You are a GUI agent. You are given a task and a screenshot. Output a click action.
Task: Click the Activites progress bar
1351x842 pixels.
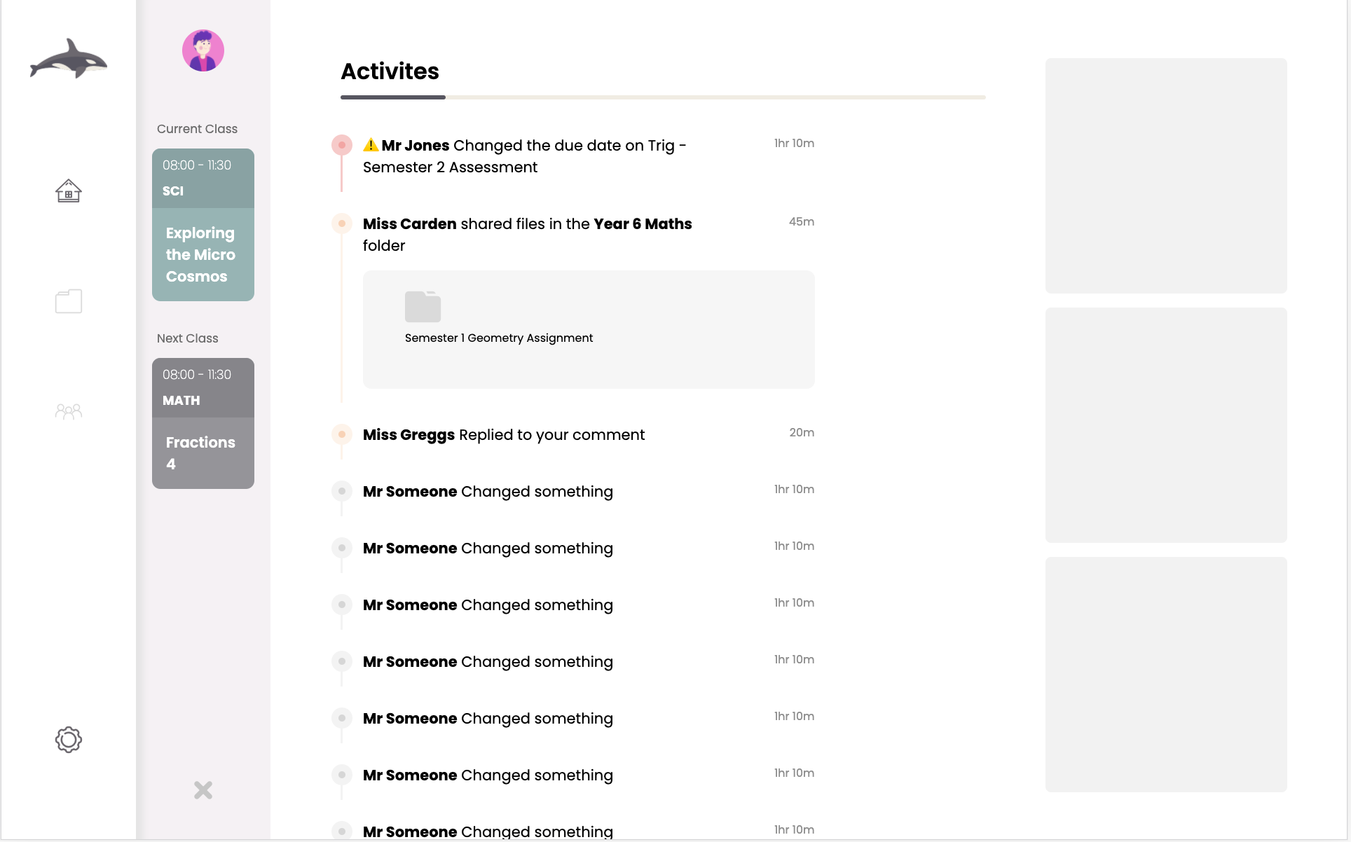pos(663,97)
